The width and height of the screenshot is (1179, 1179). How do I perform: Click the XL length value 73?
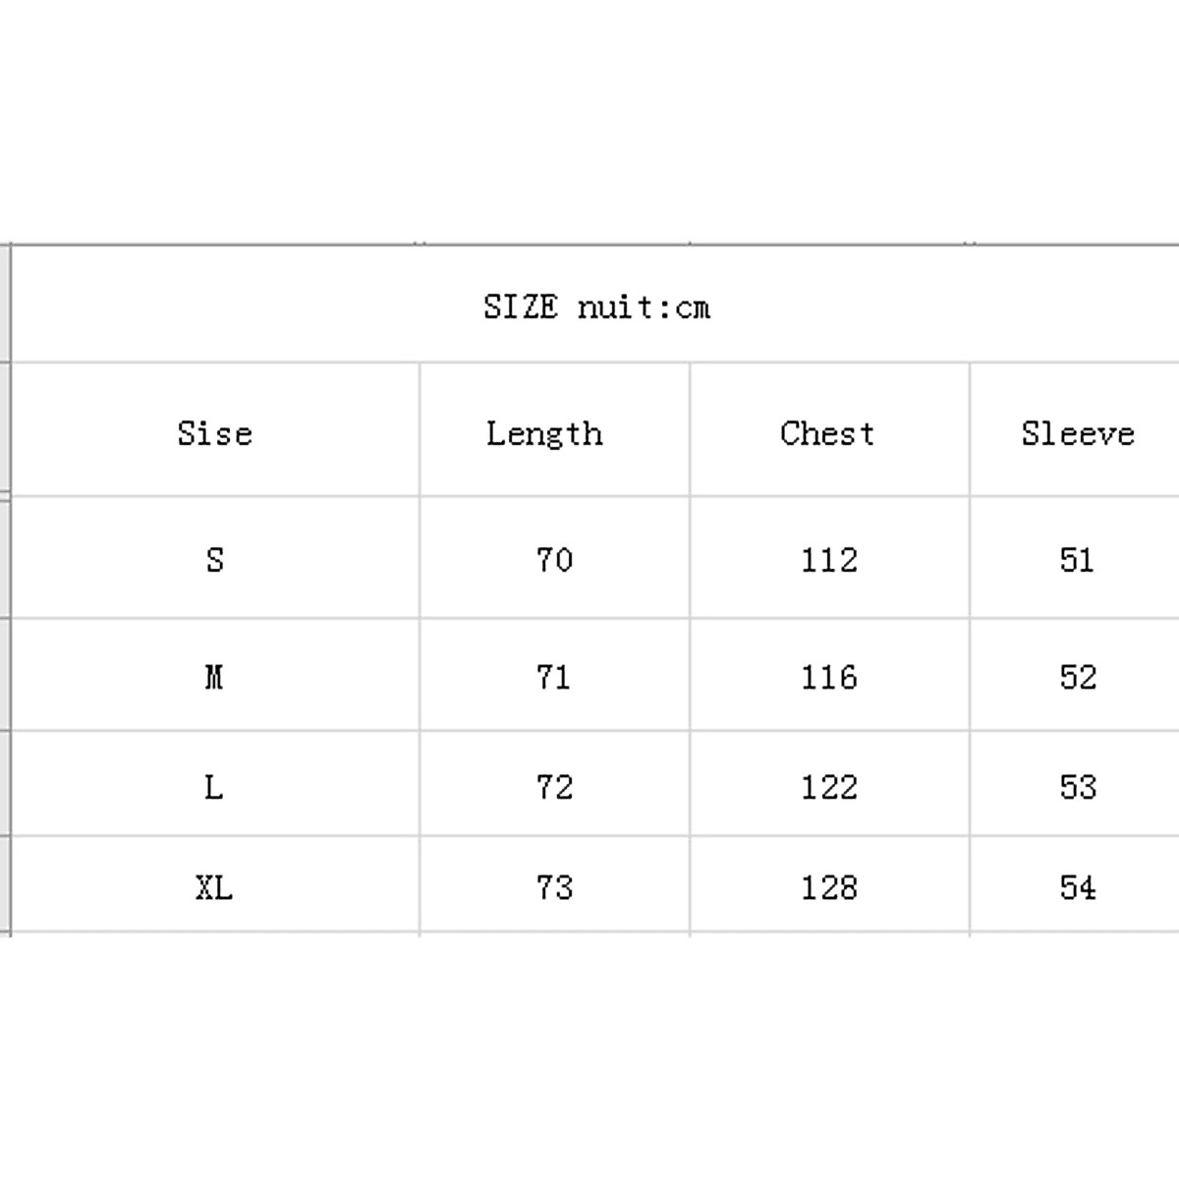(554, 888)
